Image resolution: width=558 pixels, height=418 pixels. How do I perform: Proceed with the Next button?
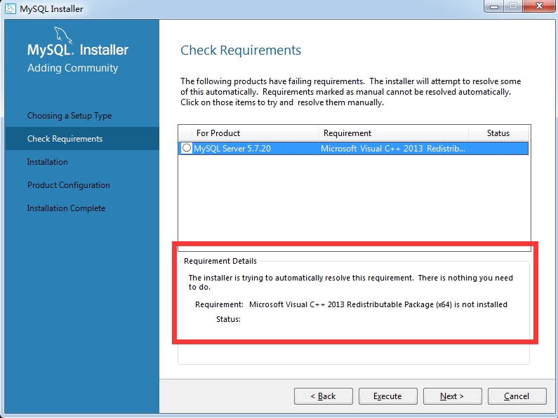click(452, 396)
